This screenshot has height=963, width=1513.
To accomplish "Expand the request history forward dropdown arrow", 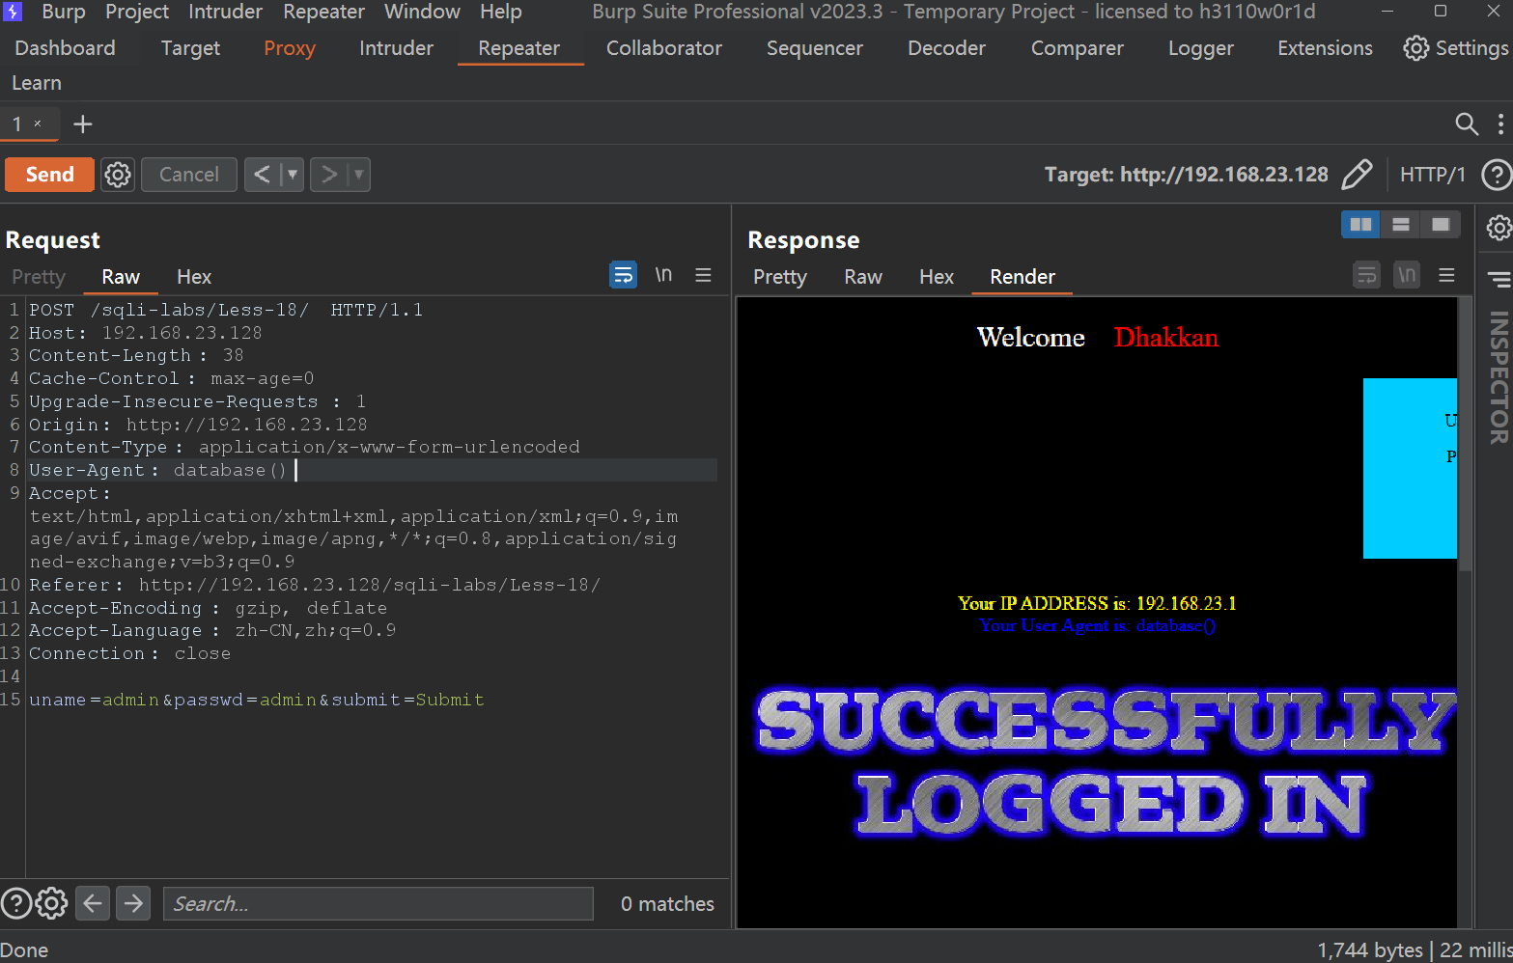I will click(358, 175).
